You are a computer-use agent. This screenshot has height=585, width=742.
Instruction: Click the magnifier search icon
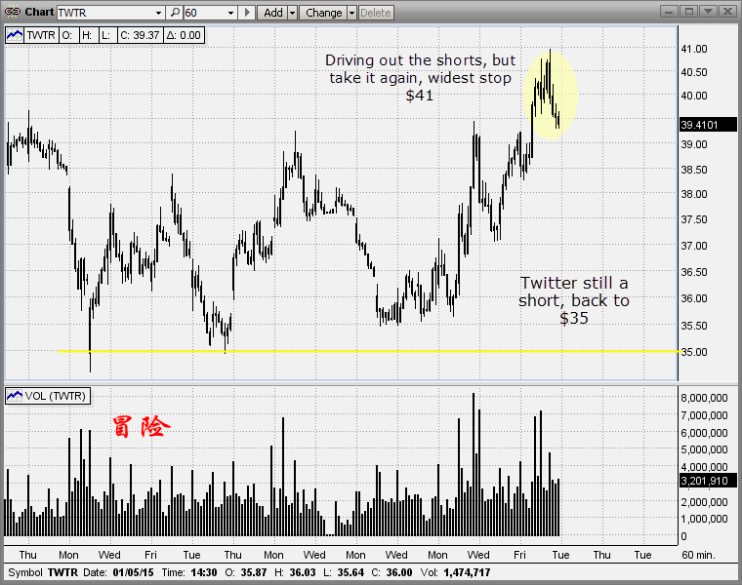tap(175, 13)
